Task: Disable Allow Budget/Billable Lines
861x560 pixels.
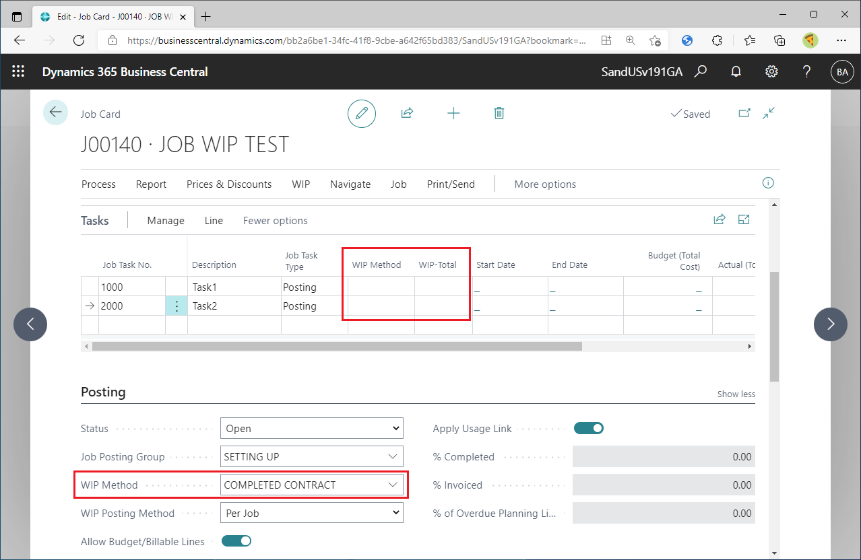Action: [236, 540]
